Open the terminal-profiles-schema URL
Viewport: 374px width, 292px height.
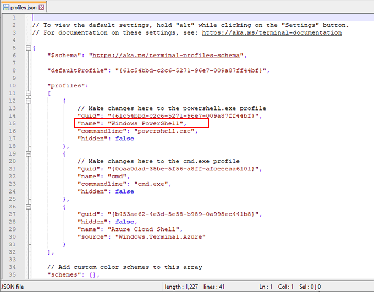pos(167,56)
